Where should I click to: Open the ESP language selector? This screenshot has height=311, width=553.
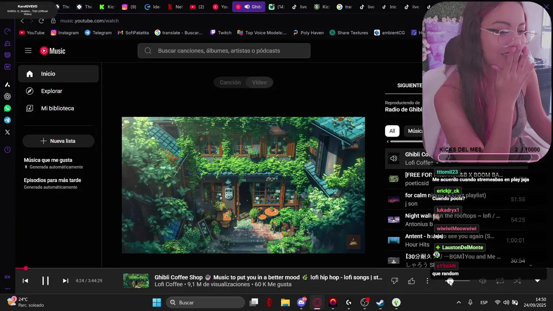point(484,302)
